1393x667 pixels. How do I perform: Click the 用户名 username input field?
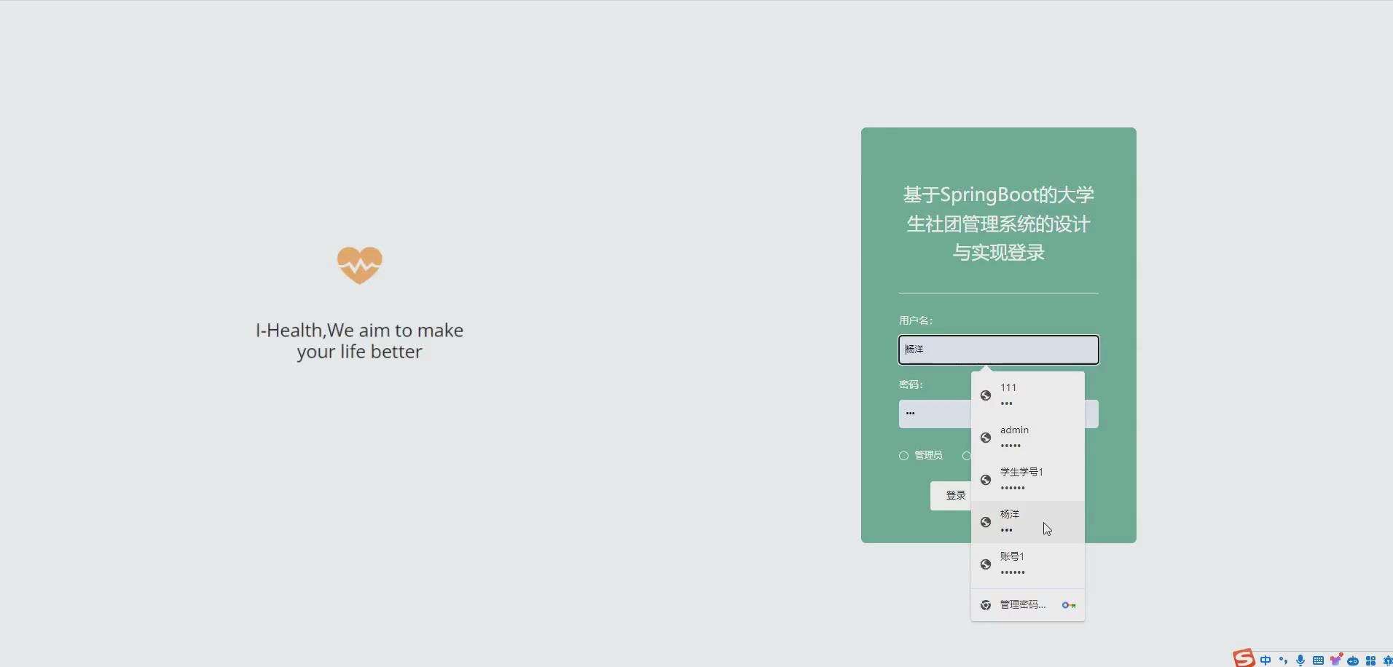click(997, 350)
